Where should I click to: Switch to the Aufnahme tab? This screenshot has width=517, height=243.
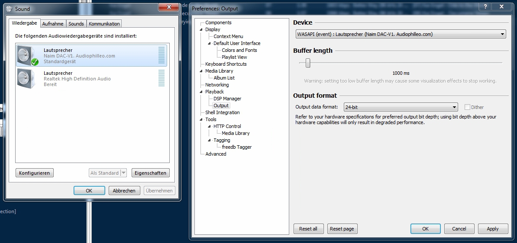53,24
